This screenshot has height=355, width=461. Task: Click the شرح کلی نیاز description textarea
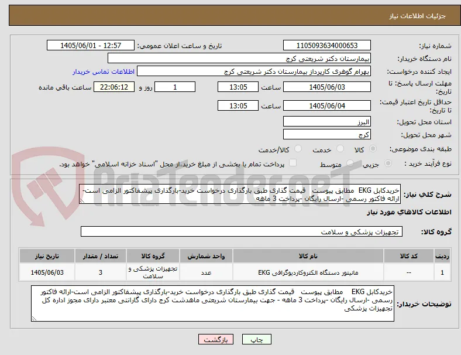(240, 194)
